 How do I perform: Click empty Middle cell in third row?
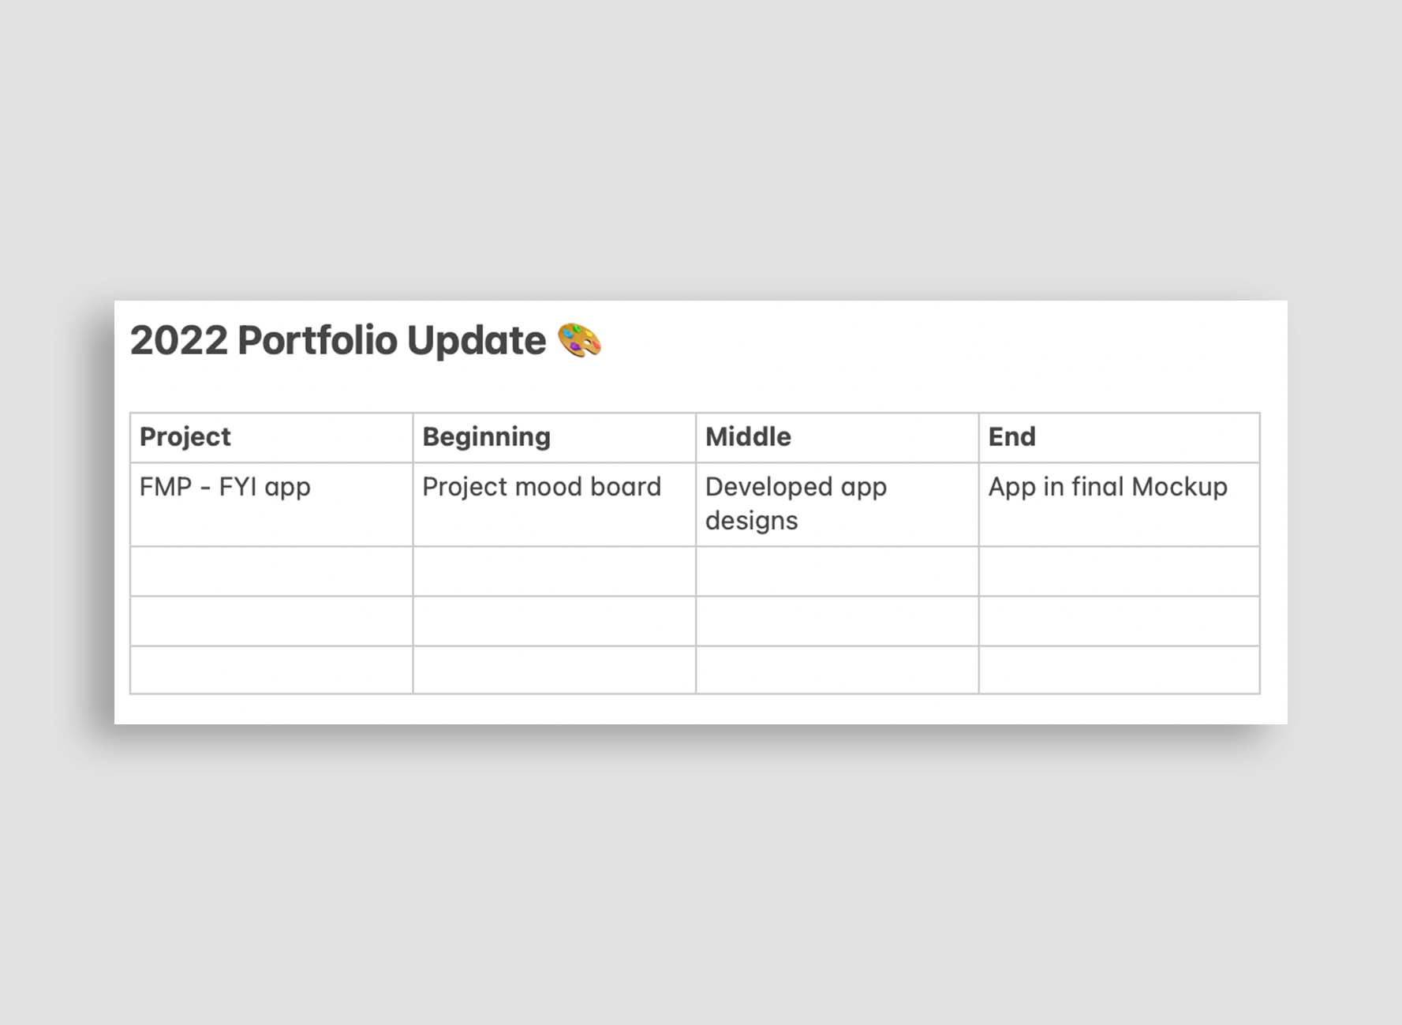pos(837,571)
